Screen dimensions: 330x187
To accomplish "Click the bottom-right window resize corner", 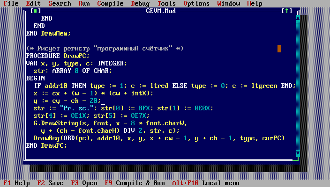I will 297,160.
